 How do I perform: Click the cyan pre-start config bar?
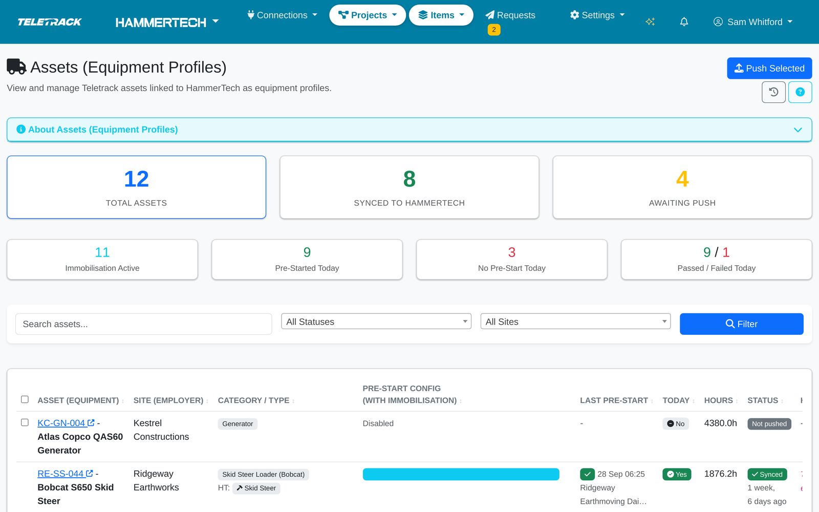[461, 474]
